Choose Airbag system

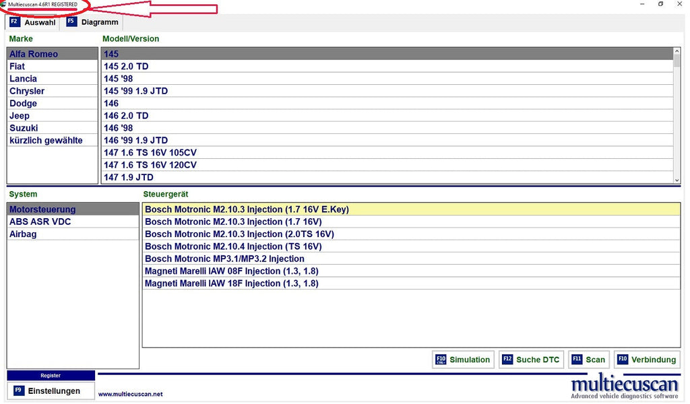[73, 234]
